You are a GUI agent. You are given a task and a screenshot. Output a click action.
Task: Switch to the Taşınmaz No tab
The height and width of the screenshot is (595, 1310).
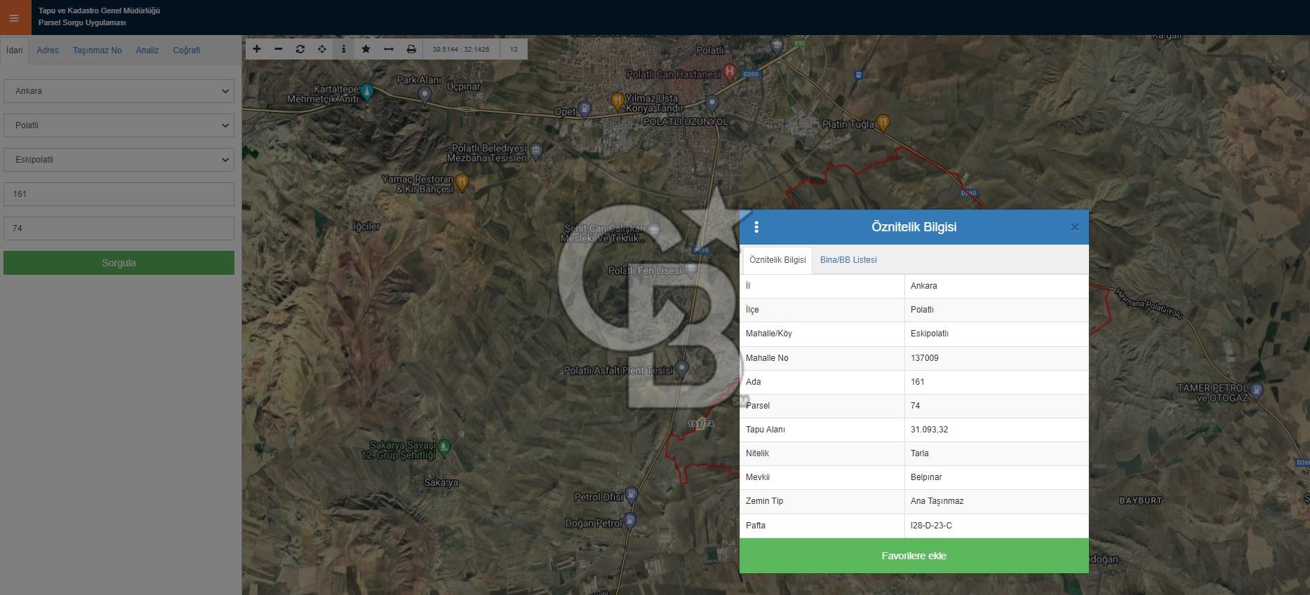(x=98, y=50)
